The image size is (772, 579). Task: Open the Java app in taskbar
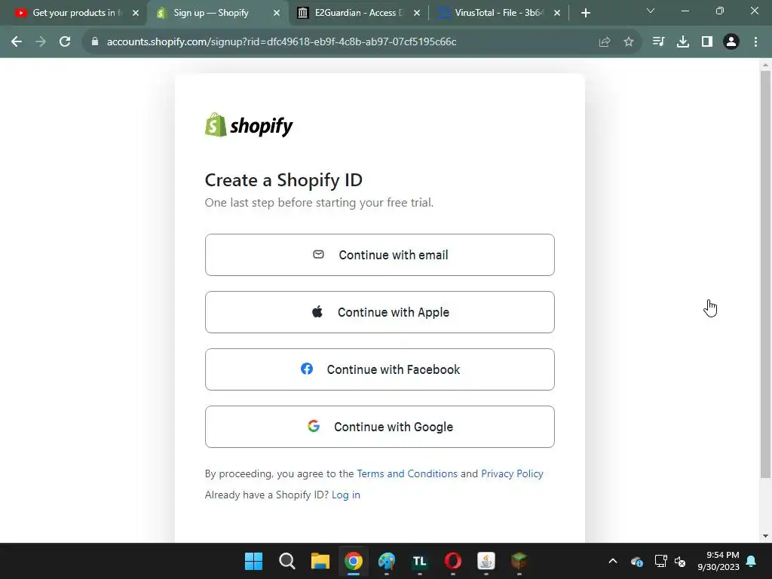[486, 561]
